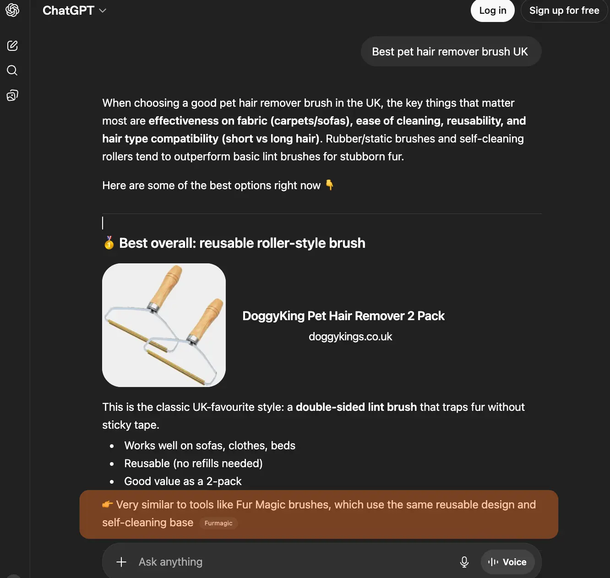Click the OpenAI logo in sidebar
The width and height of the screenshot is (610, 578).
coord(12,10)
